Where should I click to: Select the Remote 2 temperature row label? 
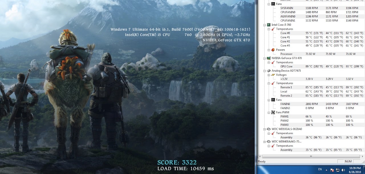coord(286,96)
